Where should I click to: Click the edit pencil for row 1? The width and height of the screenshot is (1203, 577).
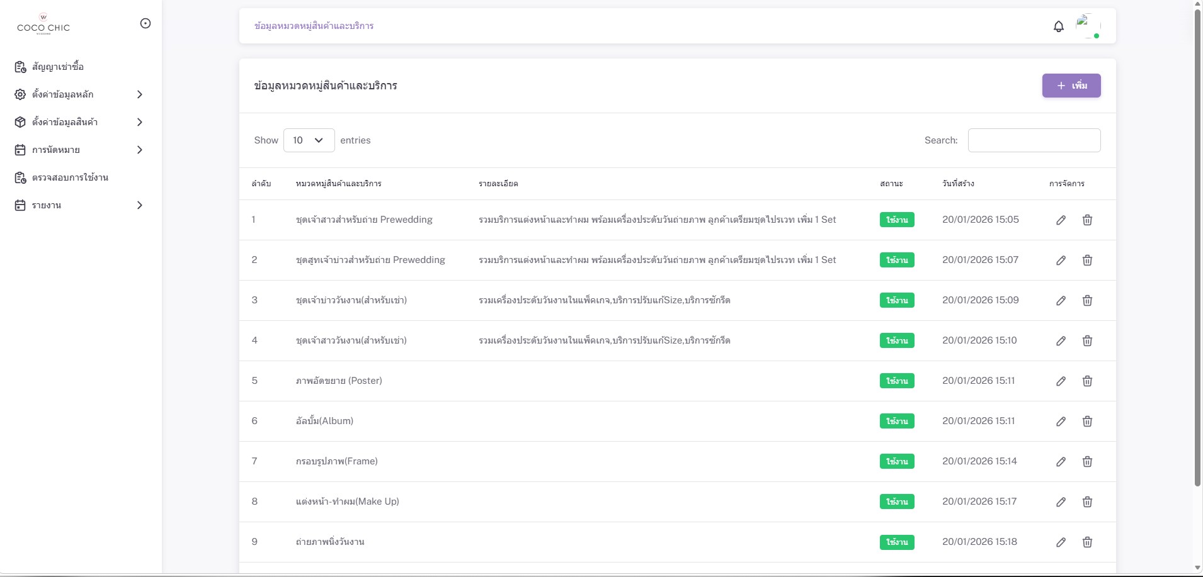click(1061, 220)
